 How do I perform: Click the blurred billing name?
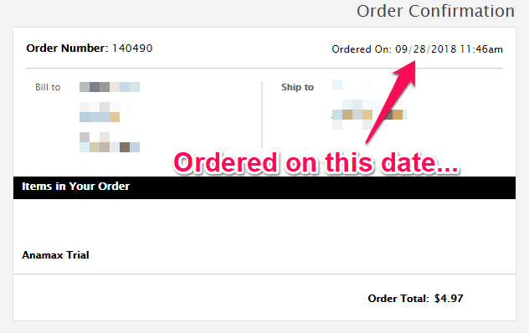110,87
